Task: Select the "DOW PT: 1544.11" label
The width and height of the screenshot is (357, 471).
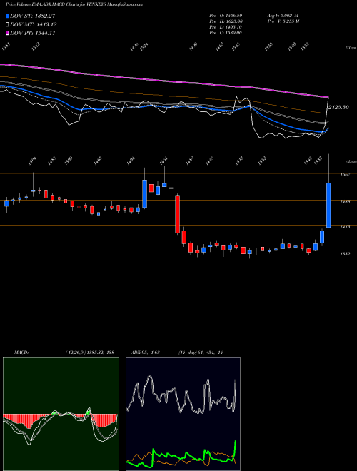Action: [32, 33]
